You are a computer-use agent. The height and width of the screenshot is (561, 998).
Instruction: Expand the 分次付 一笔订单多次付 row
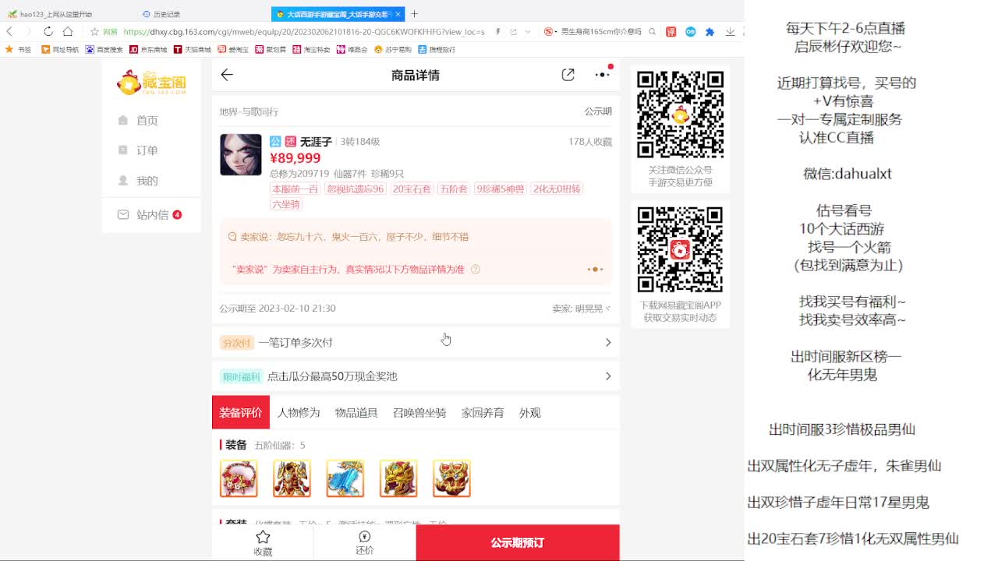[x=416, y=343]
